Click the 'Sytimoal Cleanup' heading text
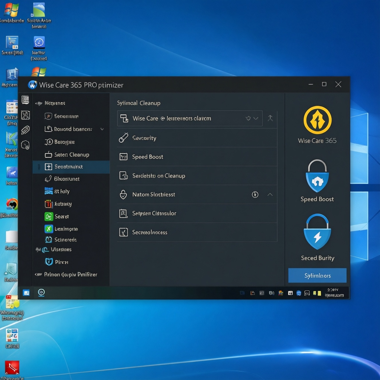 pyautogui.click(x=139, y=103)
